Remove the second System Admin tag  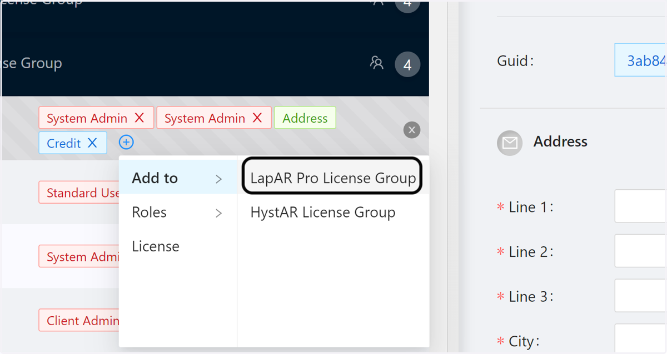tap(257, 118)
